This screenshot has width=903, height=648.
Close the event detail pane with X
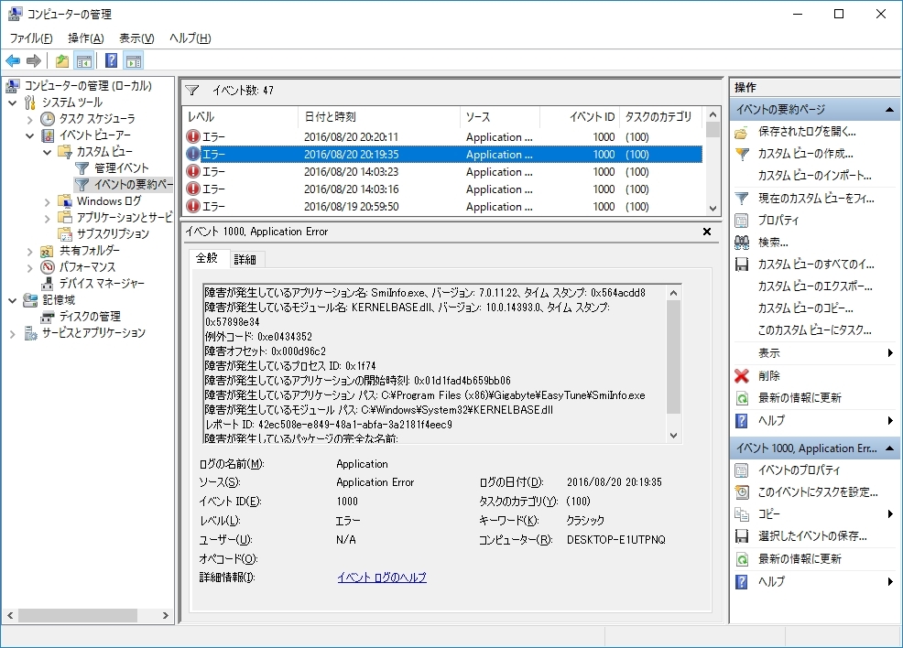click(x=706, y=232)
